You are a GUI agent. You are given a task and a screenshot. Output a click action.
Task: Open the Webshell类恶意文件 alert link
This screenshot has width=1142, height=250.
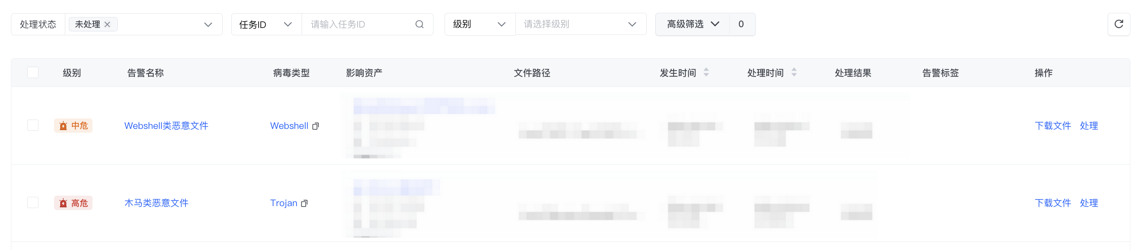(166, 126)
